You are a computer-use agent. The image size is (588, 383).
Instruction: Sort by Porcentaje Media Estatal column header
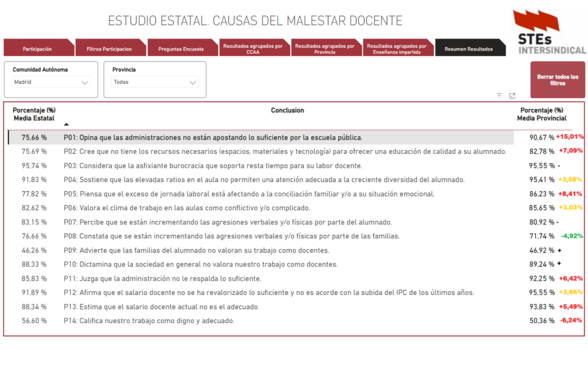point(34,114)
